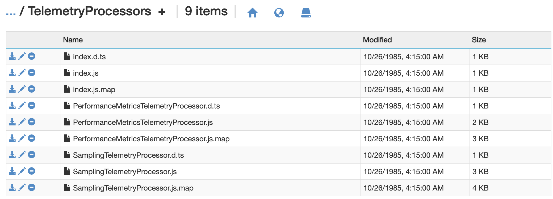
Task: Sort by the Size column header
Action: pos(479,40)
